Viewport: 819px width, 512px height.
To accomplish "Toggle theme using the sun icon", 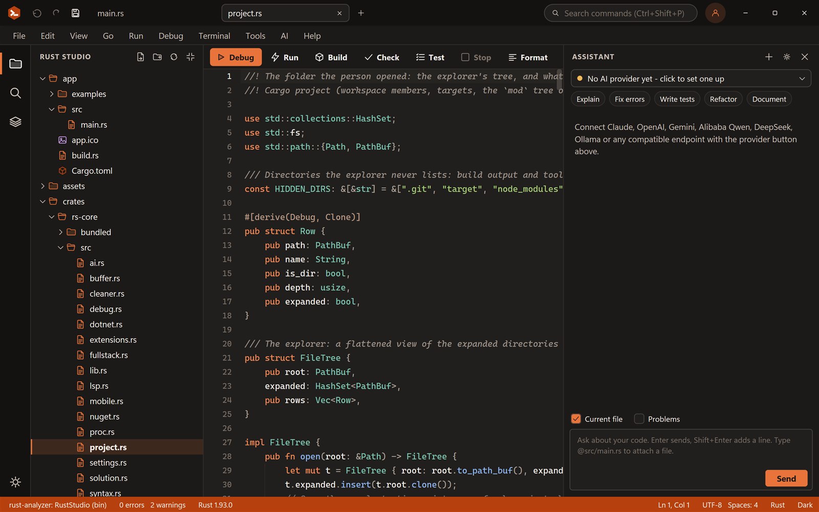I will [15, 482].
